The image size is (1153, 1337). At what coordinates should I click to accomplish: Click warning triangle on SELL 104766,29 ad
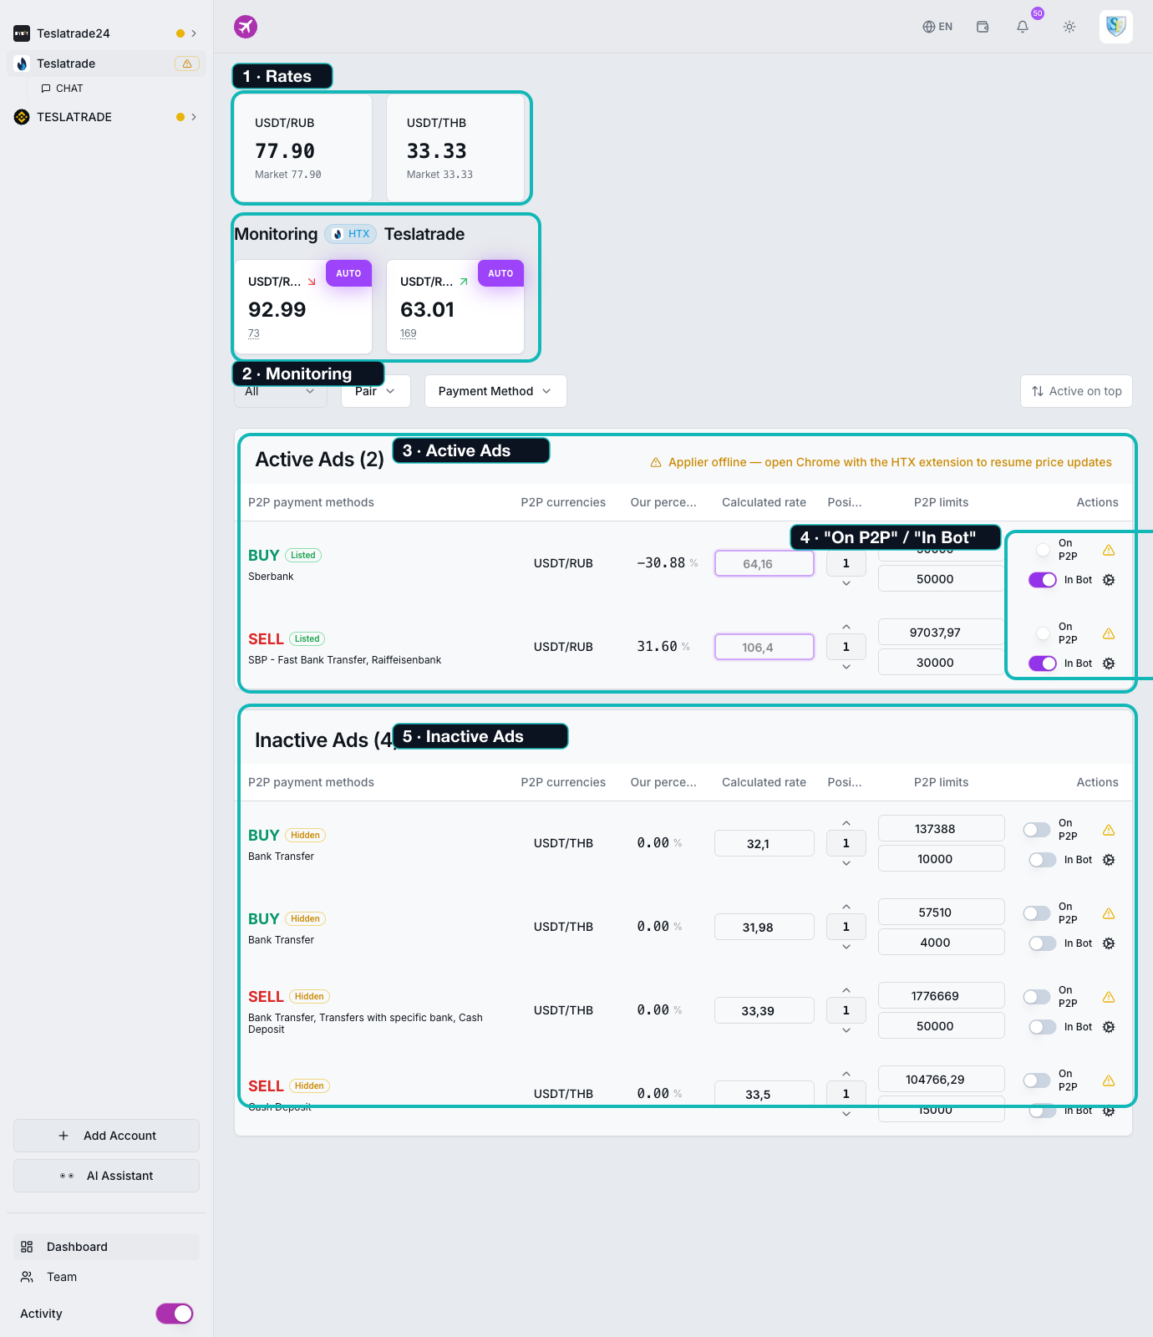1109,1080
